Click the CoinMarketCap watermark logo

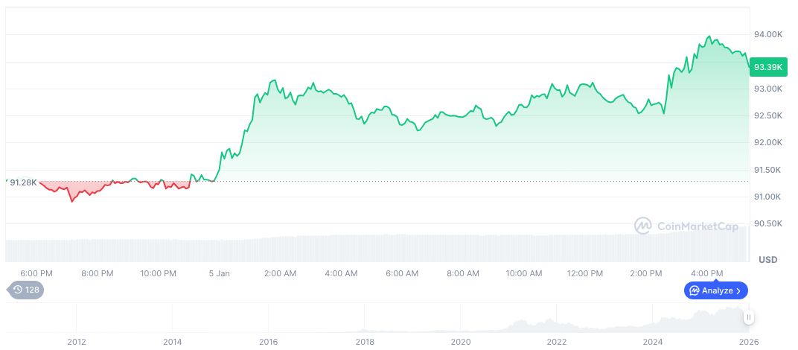(x=642, y=225)
